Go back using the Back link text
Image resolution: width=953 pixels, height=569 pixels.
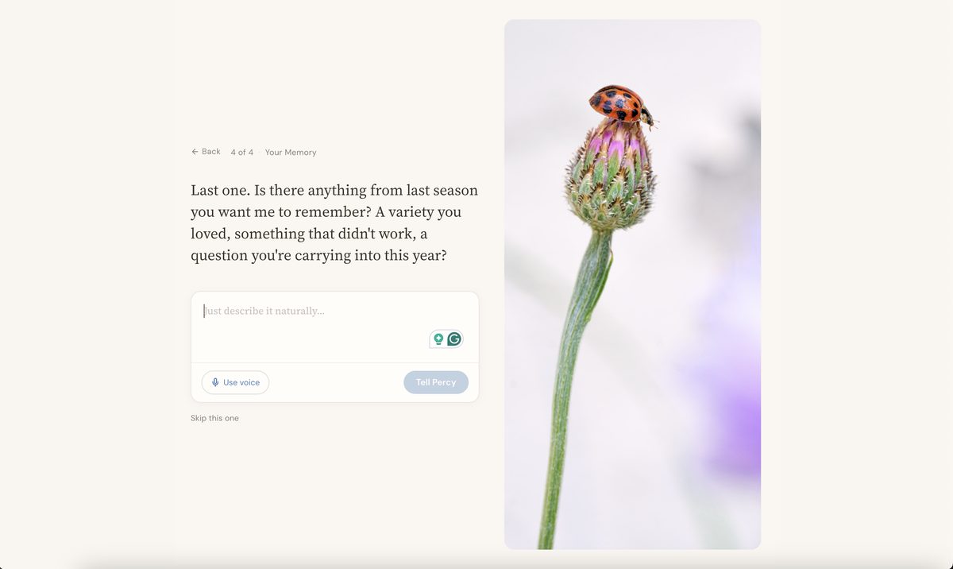pos(211,152)
